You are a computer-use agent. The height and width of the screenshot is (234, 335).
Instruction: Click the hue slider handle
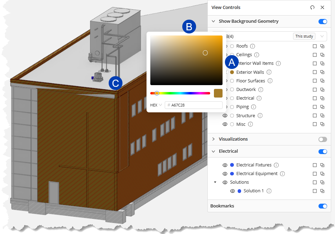click(157, 93)
